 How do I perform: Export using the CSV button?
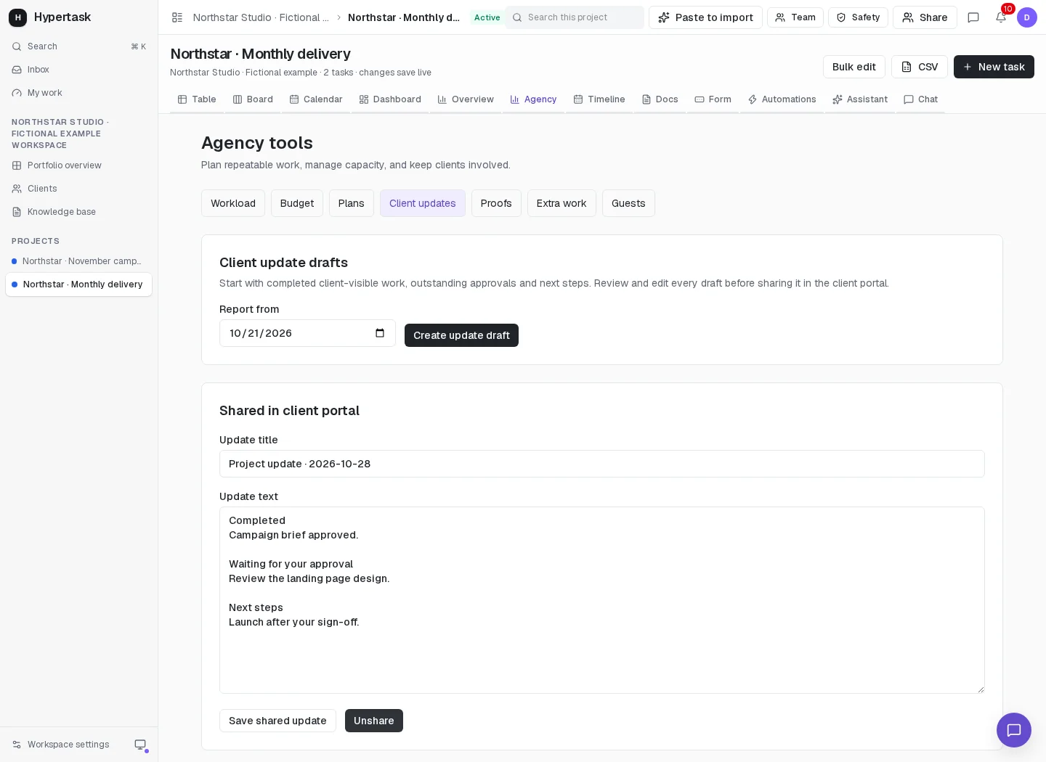920,67
